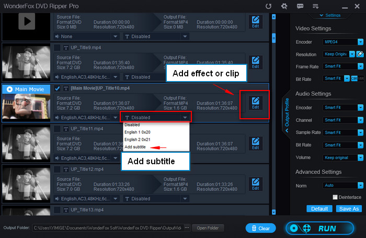Screen dimensions: 366x238
Task: Uncheck the Main Movie UP_Title10.mp4 checkbox
Action: point(57,88)
